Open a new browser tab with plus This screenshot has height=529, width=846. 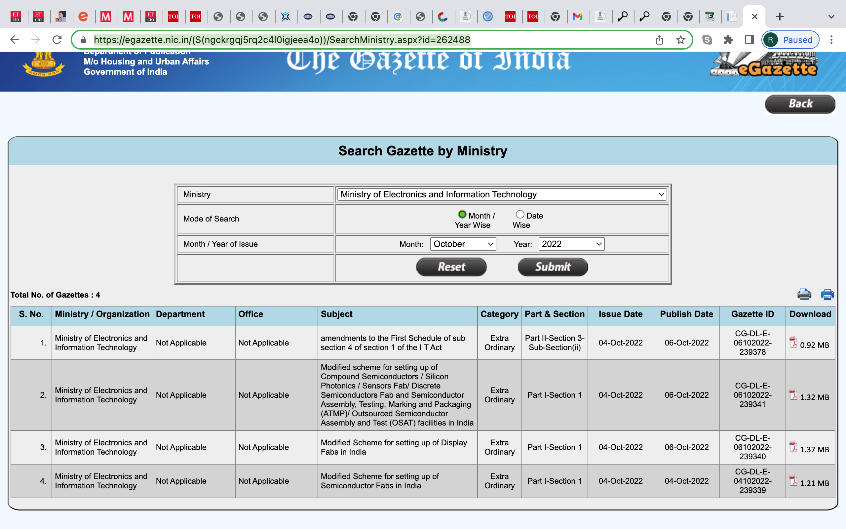pos(780,17)
